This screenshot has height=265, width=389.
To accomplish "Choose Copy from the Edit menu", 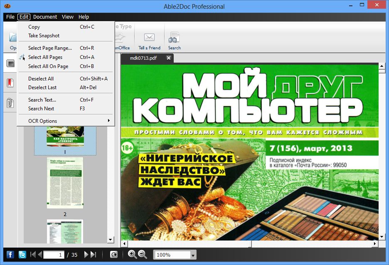I will click(66, 27).
